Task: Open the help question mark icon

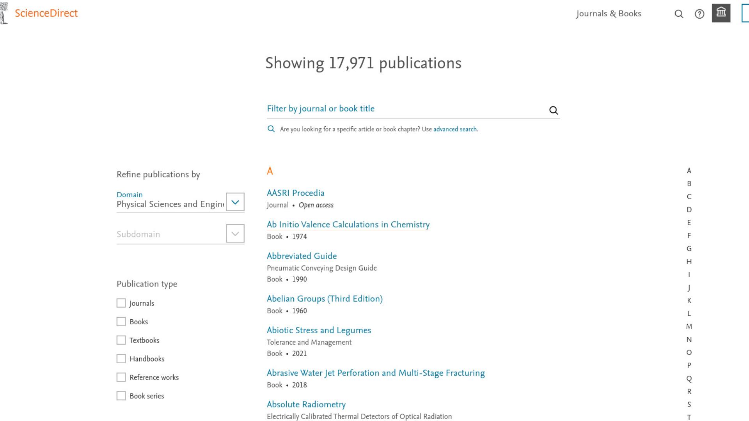Action: click(699, 14)
